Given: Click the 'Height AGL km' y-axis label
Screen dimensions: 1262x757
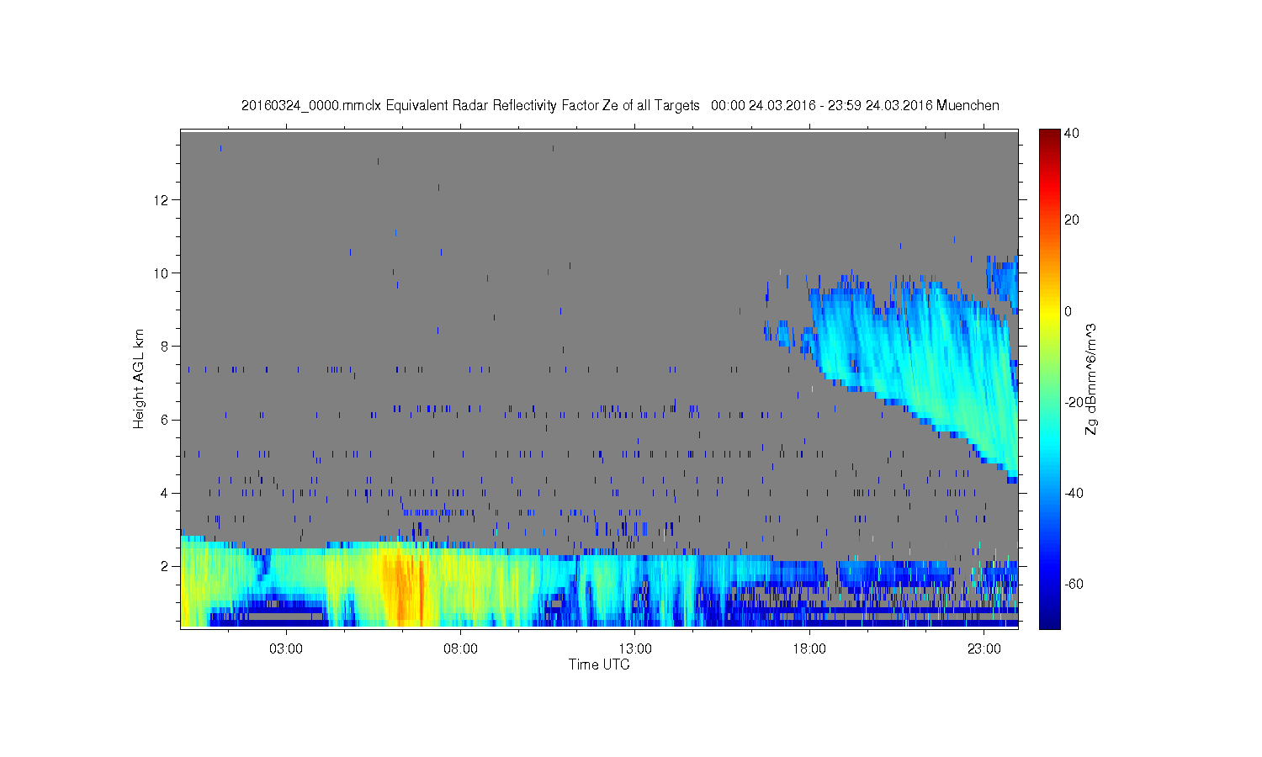Looking at the screenshot, I should tap(139, 378).
